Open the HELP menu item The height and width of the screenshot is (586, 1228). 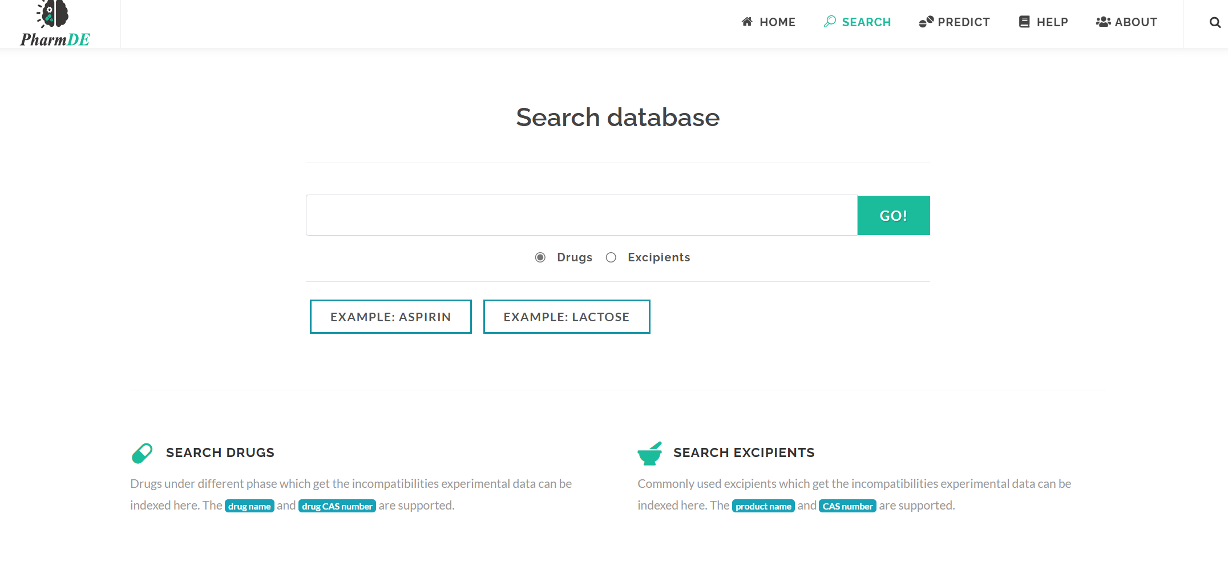(x=1043, y=22)
